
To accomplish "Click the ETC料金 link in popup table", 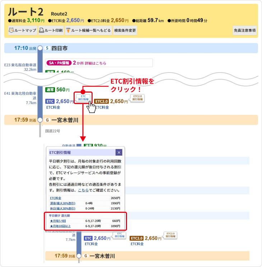I will tap(55, 198).
